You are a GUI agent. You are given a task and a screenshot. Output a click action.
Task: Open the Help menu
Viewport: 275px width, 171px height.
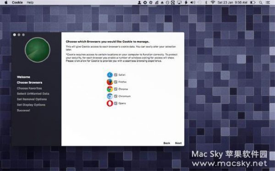pos(30,2)
